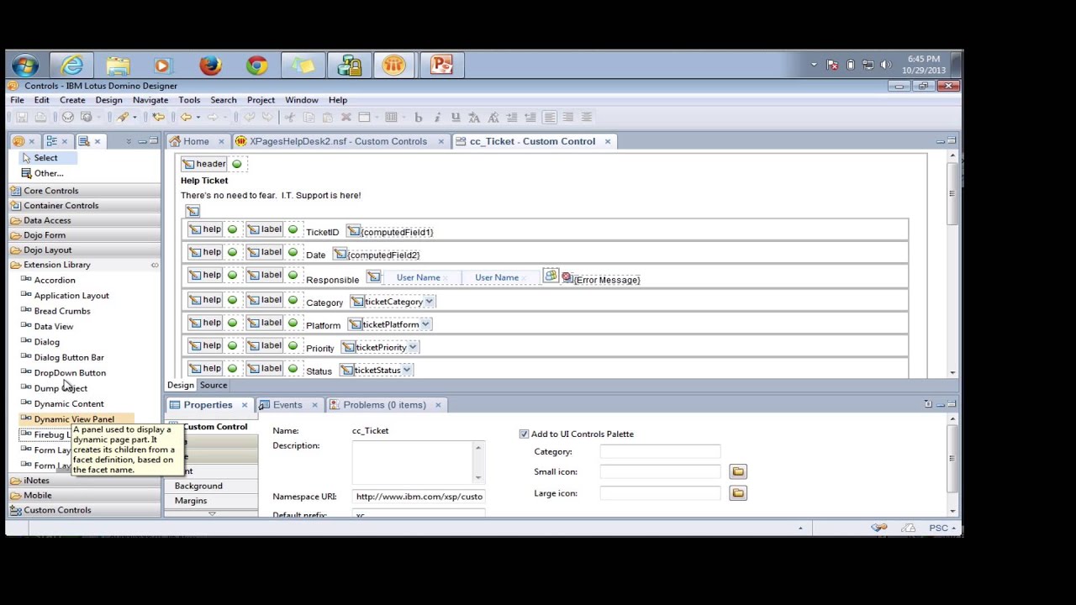Screen dimensions: 1076x605
Task: Expand the Data Access palette drawer
Action: pyautogui.click(x=84, y=220)
